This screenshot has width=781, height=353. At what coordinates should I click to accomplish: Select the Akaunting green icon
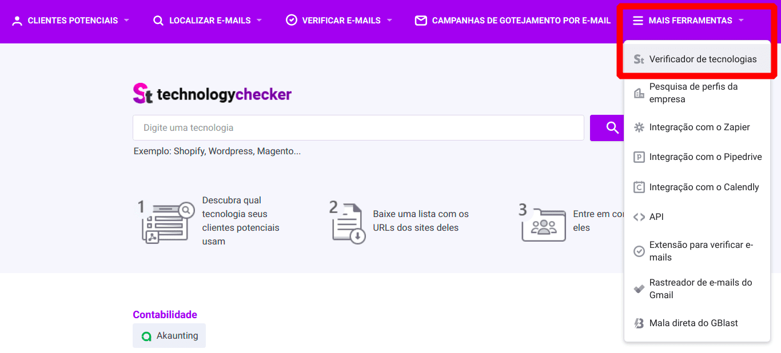[x=148, y=335]
